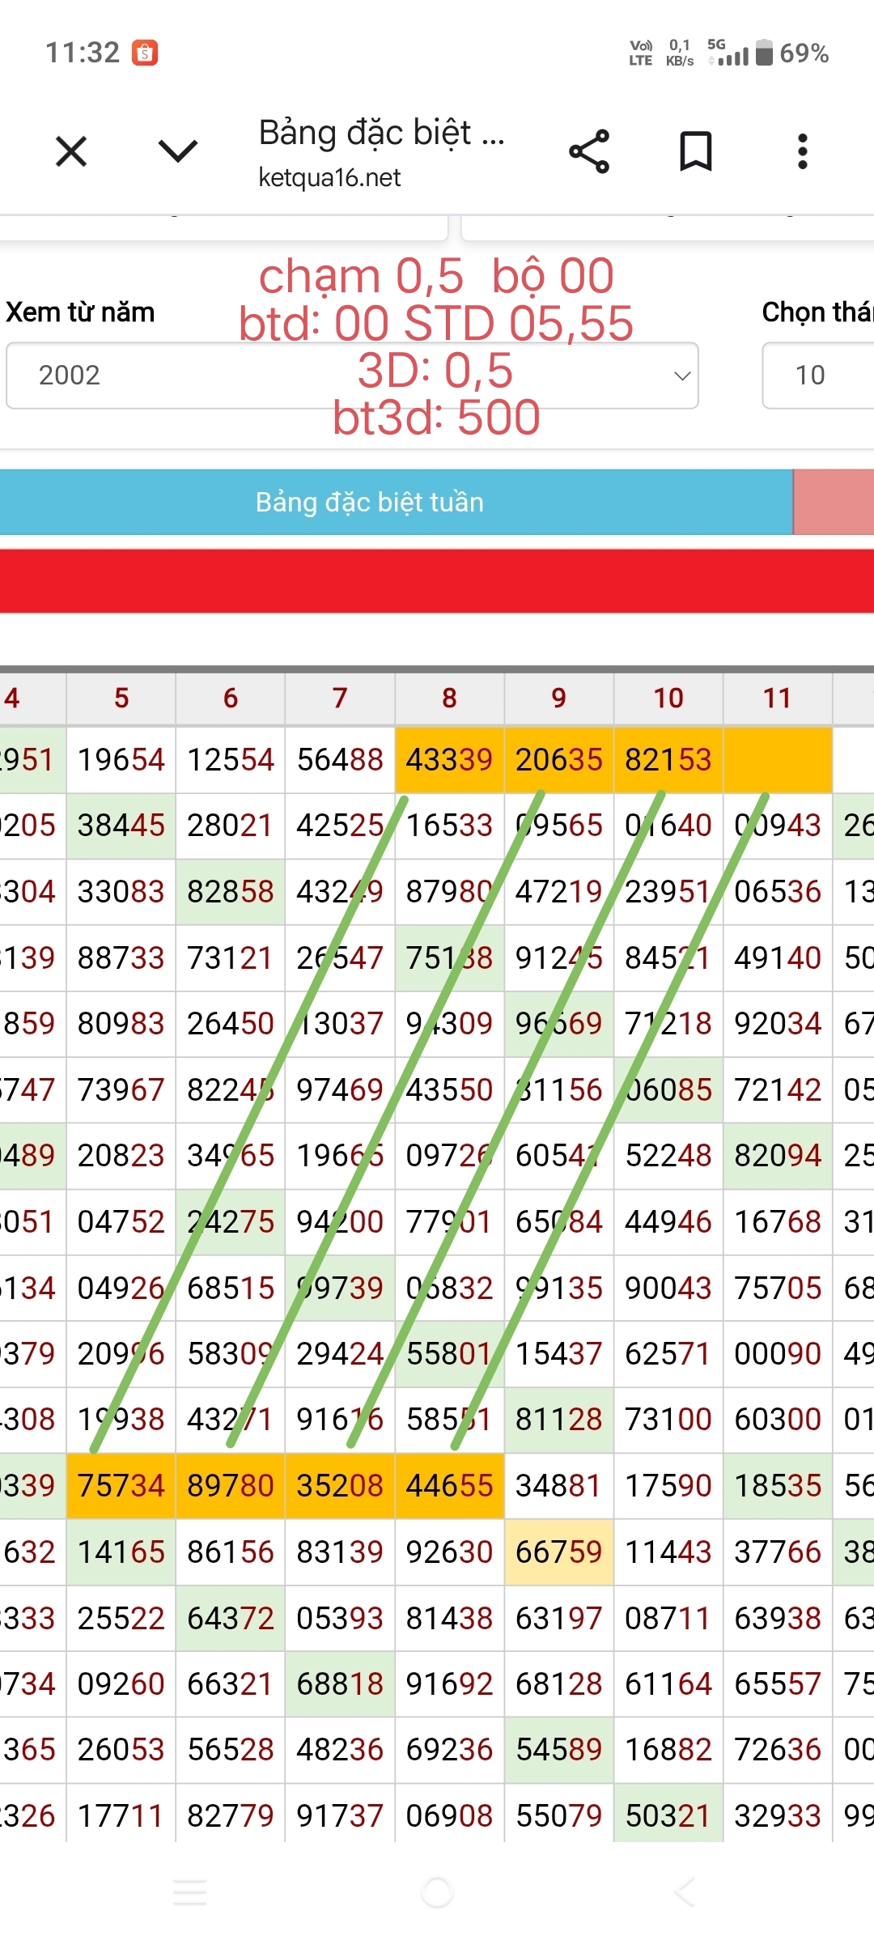The width and height of the screenshot is (874, 1936).
Task: Tap the ketqua16.net address text
Action: [x=329, y=177]
